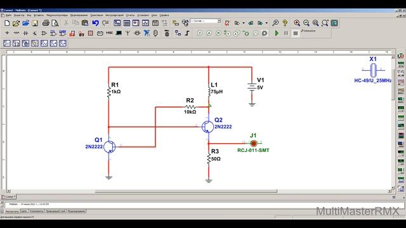The width and height of the screenshot is (406, 228).
Task: Zoom in with the plus magnifier
Action: (x=297, y=23)
